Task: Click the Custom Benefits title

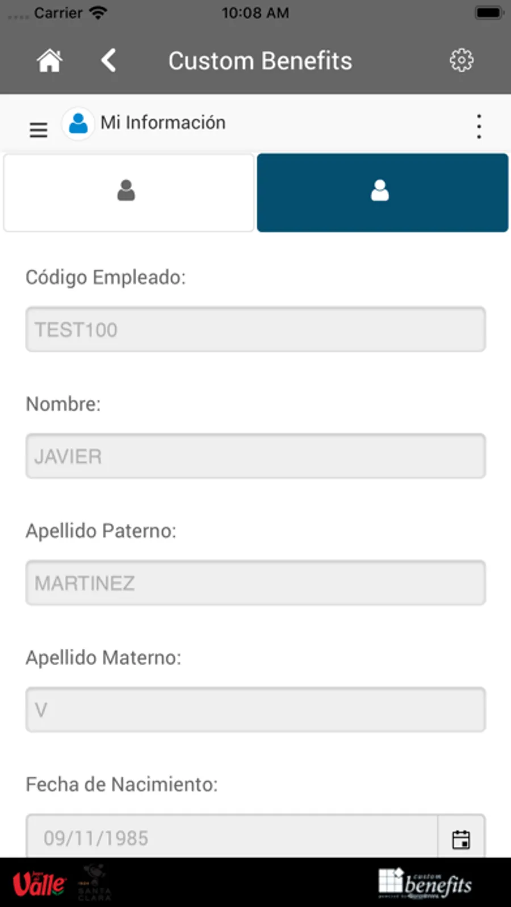Action: click(260, 61)
